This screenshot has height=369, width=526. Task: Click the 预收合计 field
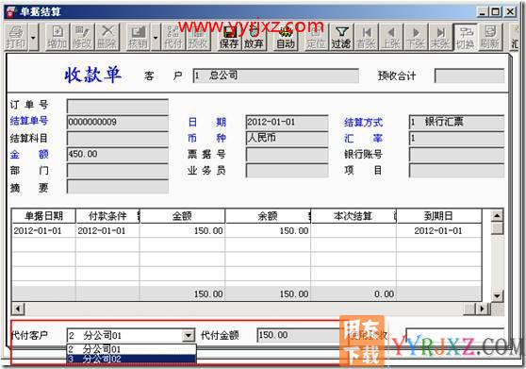tap(469, 75)
